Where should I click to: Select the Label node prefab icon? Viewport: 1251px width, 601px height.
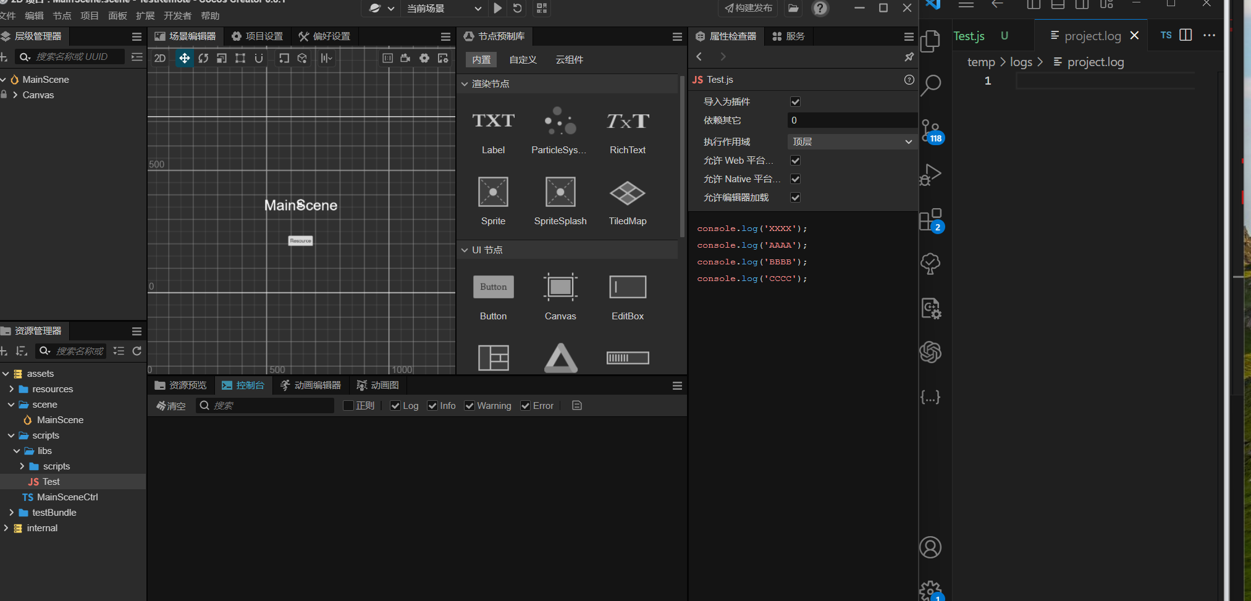(x=493, y=122)
